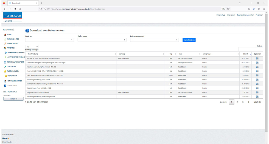This screenshot has height=144, width=269.
Task: Go to pagination page 4
Action: [248, 102]
